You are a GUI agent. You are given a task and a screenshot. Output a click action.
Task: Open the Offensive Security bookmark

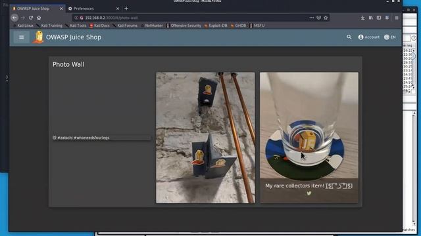click(x=184, y=26)
